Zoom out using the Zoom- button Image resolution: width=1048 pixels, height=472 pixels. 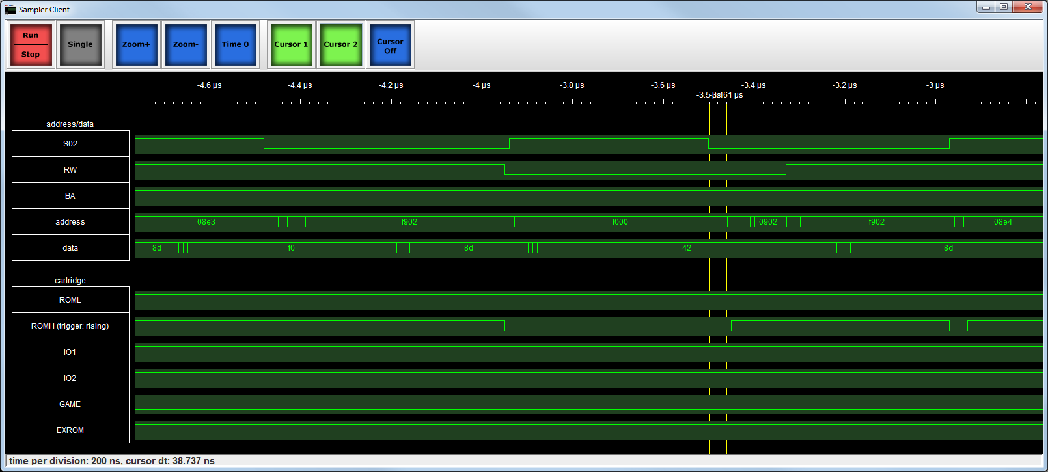coord(186,44)
